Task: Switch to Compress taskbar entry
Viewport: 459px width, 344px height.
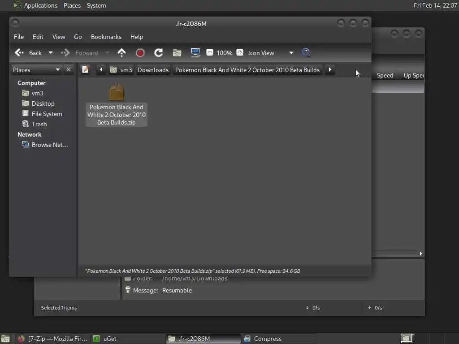Action: point(279,339)
